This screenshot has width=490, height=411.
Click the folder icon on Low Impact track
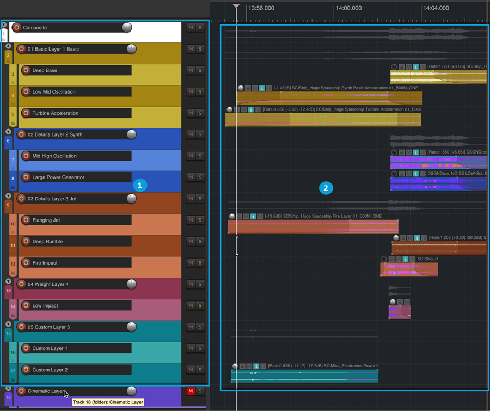point(13,315)
